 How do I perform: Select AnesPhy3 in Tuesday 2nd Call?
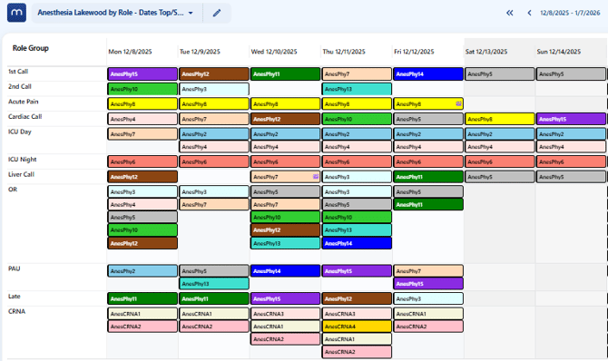(x=214, y=89)
